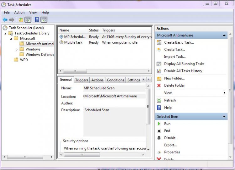Click the Windows Defender folder icon
235x170 pixels.
click(22, 54)
